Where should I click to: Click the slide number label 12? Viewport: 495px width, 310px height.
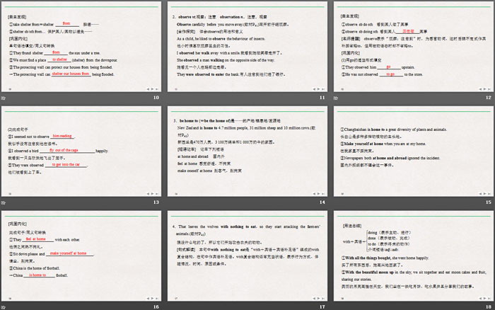488,98
